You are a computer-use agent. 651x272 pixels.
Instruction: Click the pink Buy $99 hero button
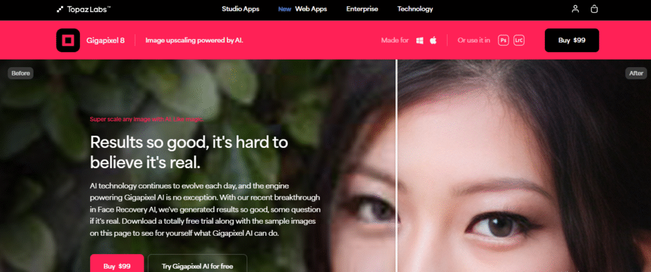[x=117, y=263]
